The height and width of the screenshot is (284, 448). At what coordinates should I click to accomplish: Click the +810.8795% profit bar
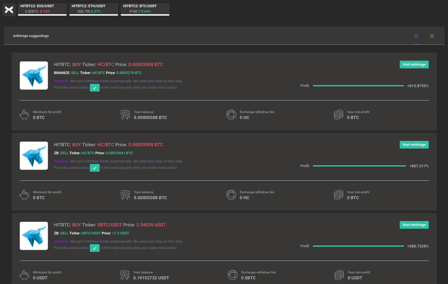point(358,86)
